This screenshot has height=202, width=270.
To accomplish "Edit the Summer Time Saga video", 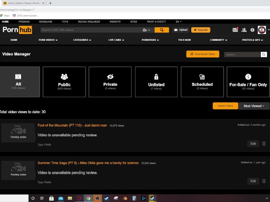I will (253, 181).
